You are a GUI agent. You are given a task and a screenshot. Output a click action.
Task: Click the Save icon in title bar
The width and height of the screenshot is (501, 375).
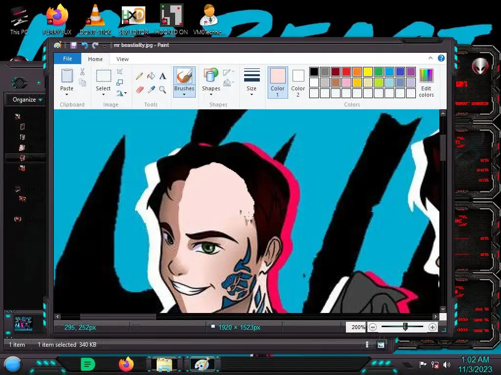click(73, 45)
